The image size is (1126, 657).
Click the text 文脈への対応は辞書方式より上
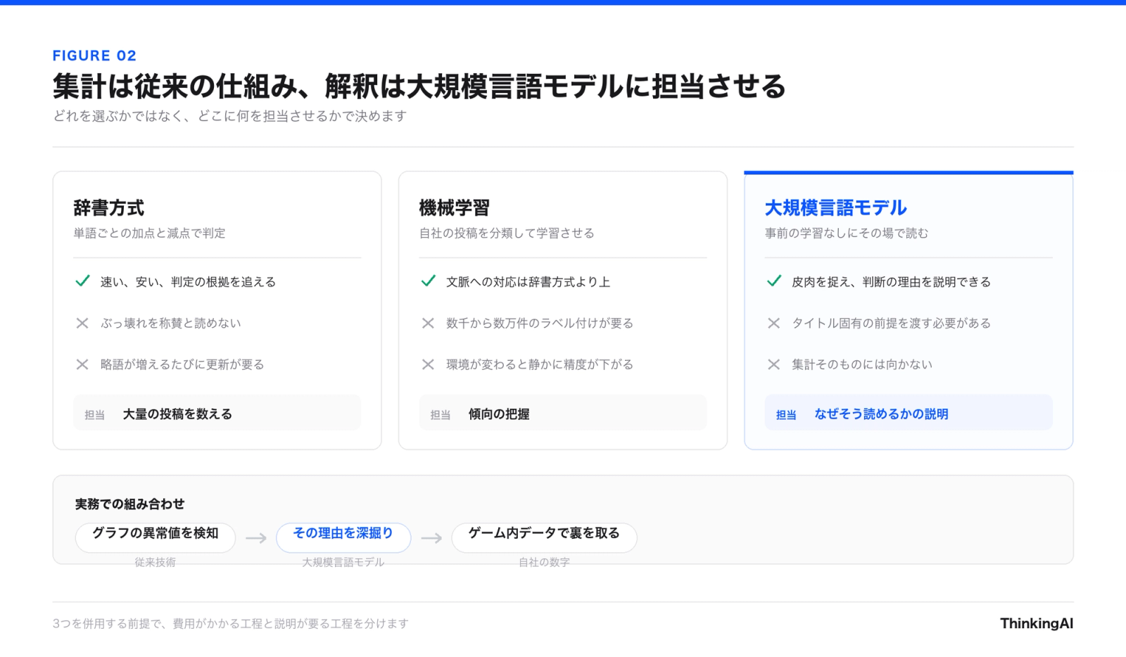click(x=529, y=282)
